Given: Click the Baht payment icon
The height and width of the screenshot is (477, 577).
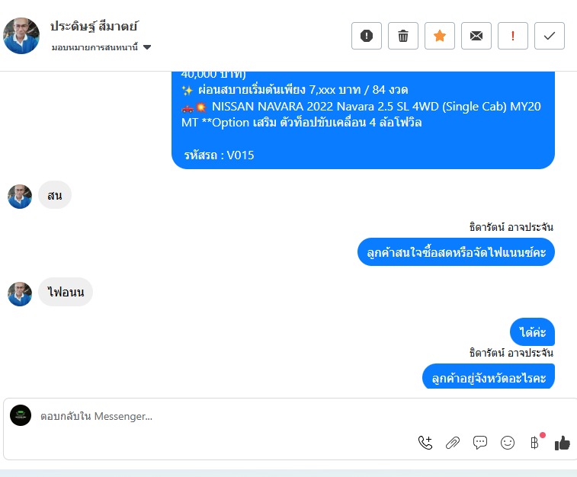Looking at the screenshot, I should pyautogui.click(x=535, y=442).
